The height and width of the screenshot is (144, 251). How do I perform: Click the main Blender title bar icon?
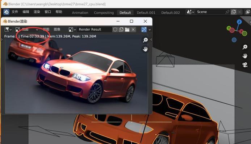(5, 4)
